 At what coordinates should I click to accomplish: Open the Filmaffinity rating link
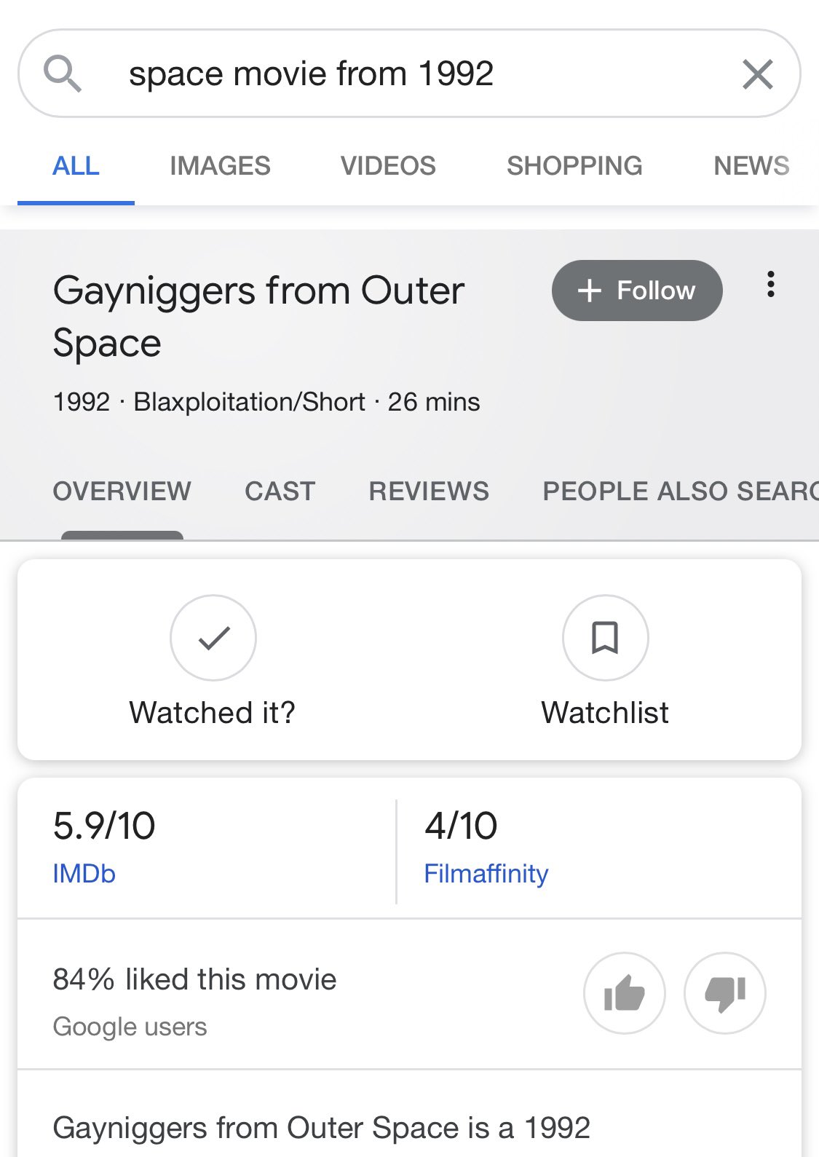click(486, 874)
